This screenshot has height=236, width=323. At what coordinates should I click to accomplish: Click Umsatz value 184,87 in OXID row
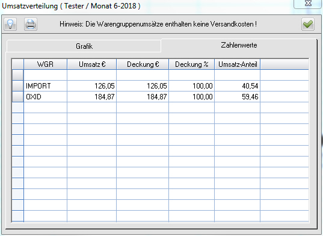(92, 97)
